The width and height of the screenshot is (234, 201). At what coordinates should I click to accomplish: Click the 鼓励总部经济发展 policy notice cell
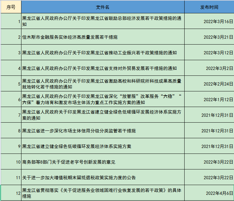tap(103, 21)
